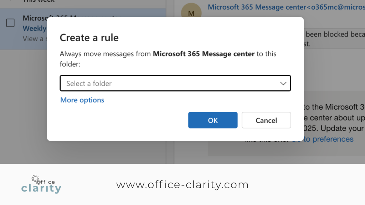Viewport: 365px width, 205px height.
Task: Click the dropdown chevron on the folder selector
Action: pos(283,83)
